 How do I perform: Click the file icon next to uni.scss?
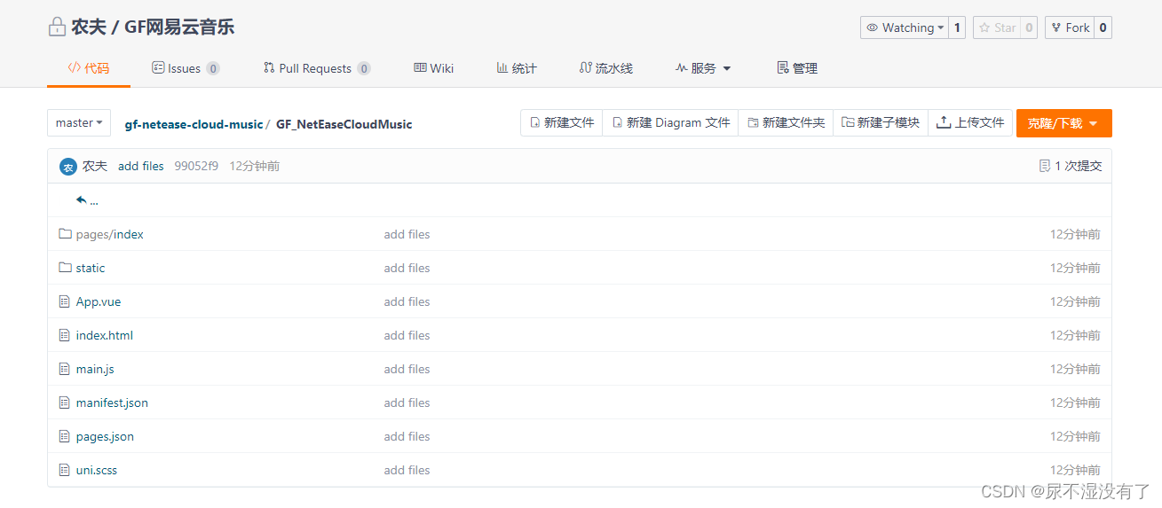[x=64, y=470]
